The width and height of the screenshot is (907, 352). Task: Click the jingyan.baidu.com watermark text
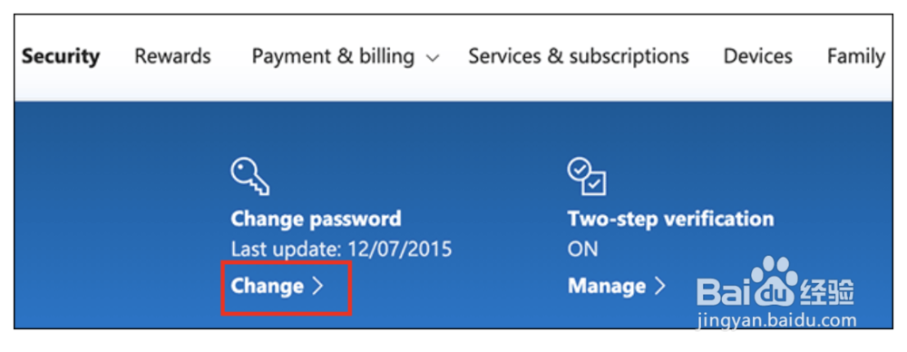(777, 320)
